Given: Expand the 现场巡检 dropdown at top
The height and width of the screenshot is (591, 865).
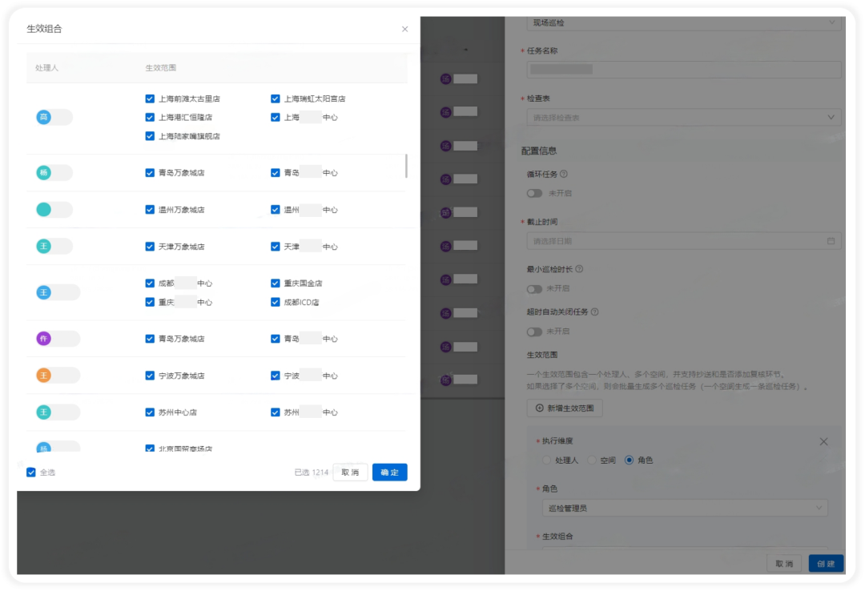Looking at the screenshot, I should click(683, 22).
